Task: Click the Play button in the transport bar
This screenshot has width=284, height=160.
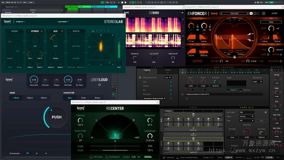Action: 119,2
